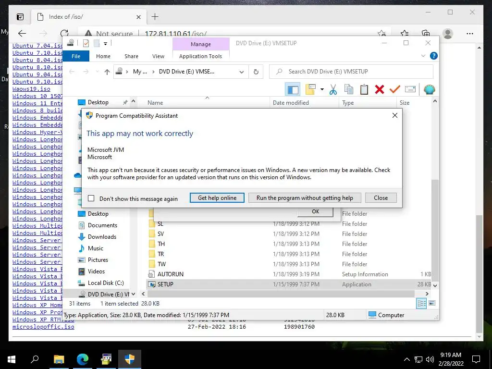Open folder options icon dropdown arrow

click(322, 89)
